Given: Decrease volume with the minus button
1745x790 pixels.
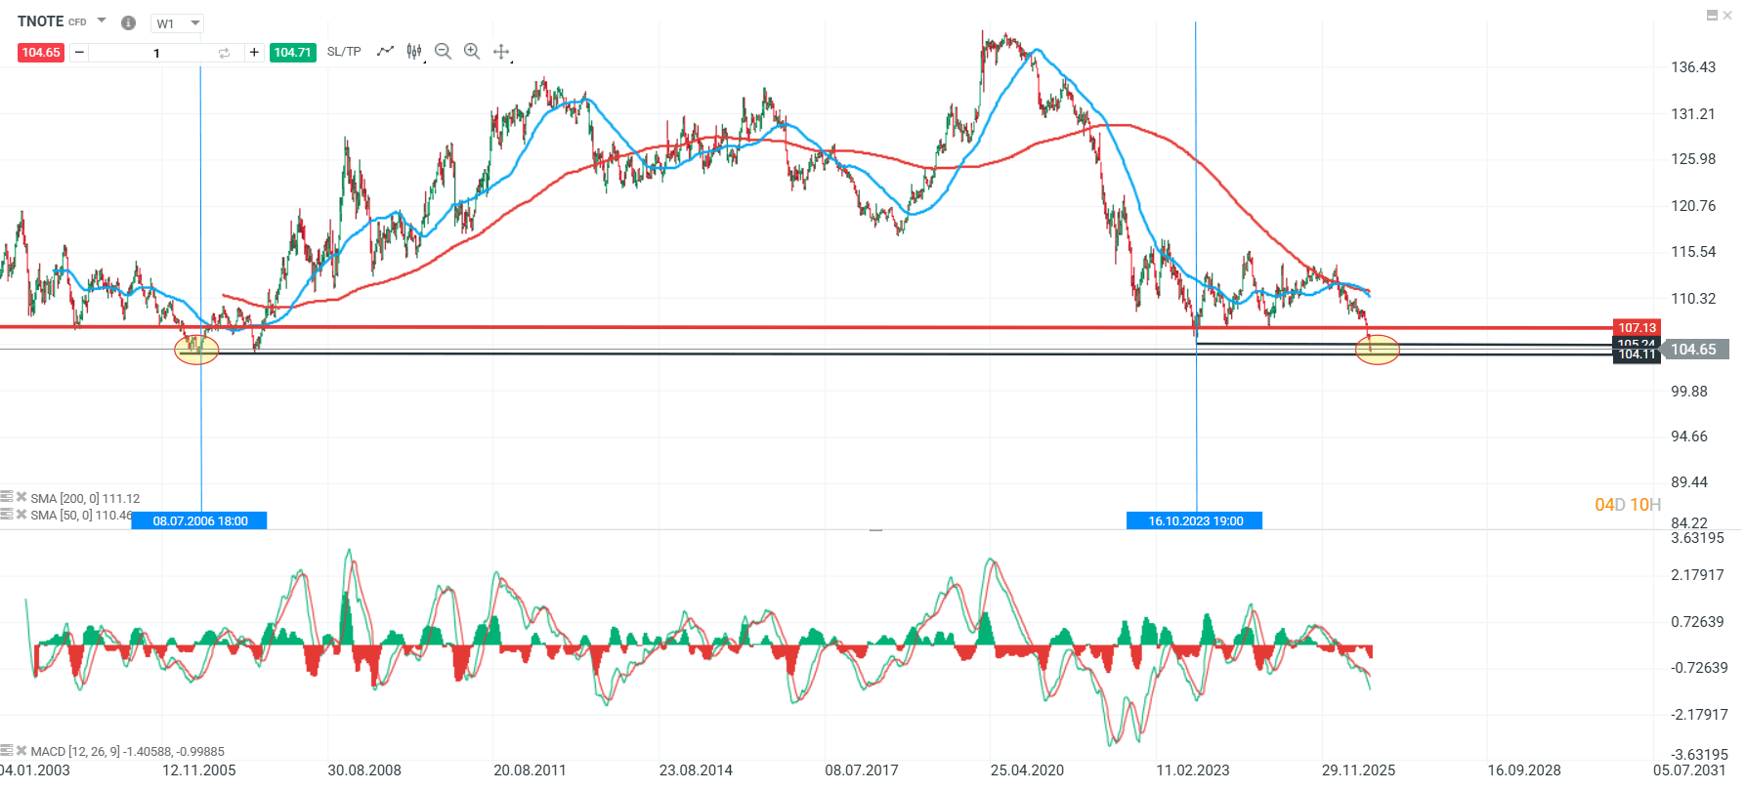Looking at the screenshot, I should click(x=79, y=53).
